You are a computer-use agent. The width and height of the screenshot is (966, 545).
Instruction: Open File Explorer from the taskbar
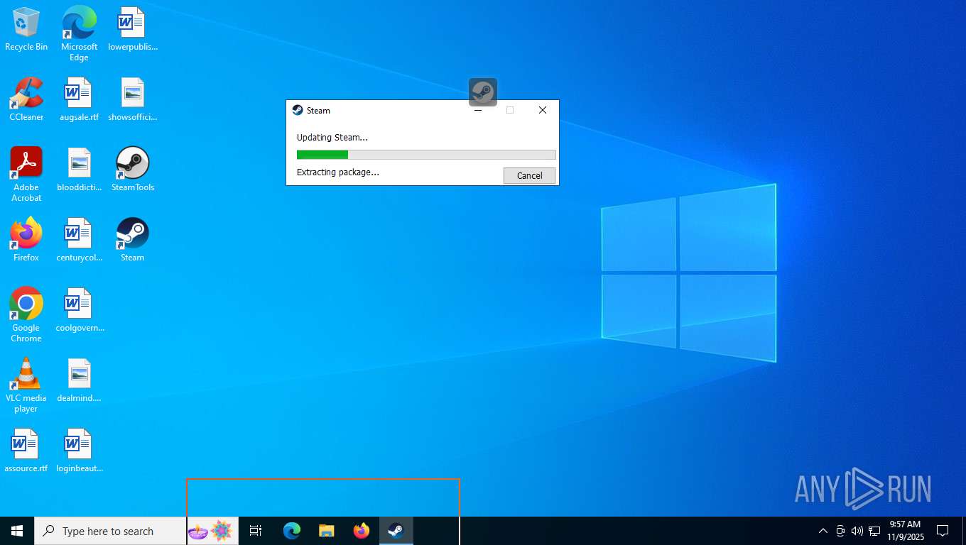tap(326, 531)
